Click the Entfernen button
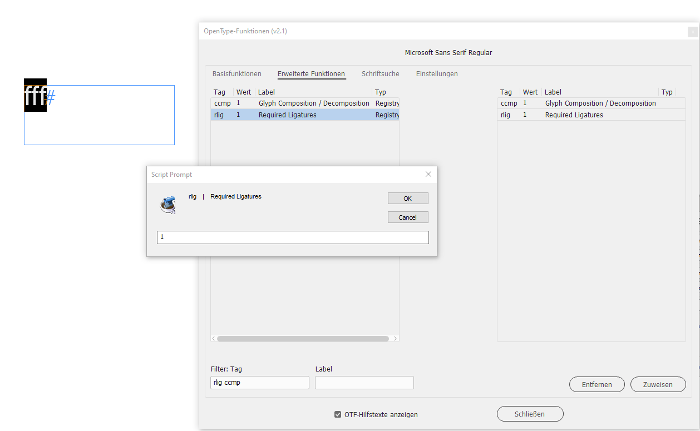 (597, 384)
